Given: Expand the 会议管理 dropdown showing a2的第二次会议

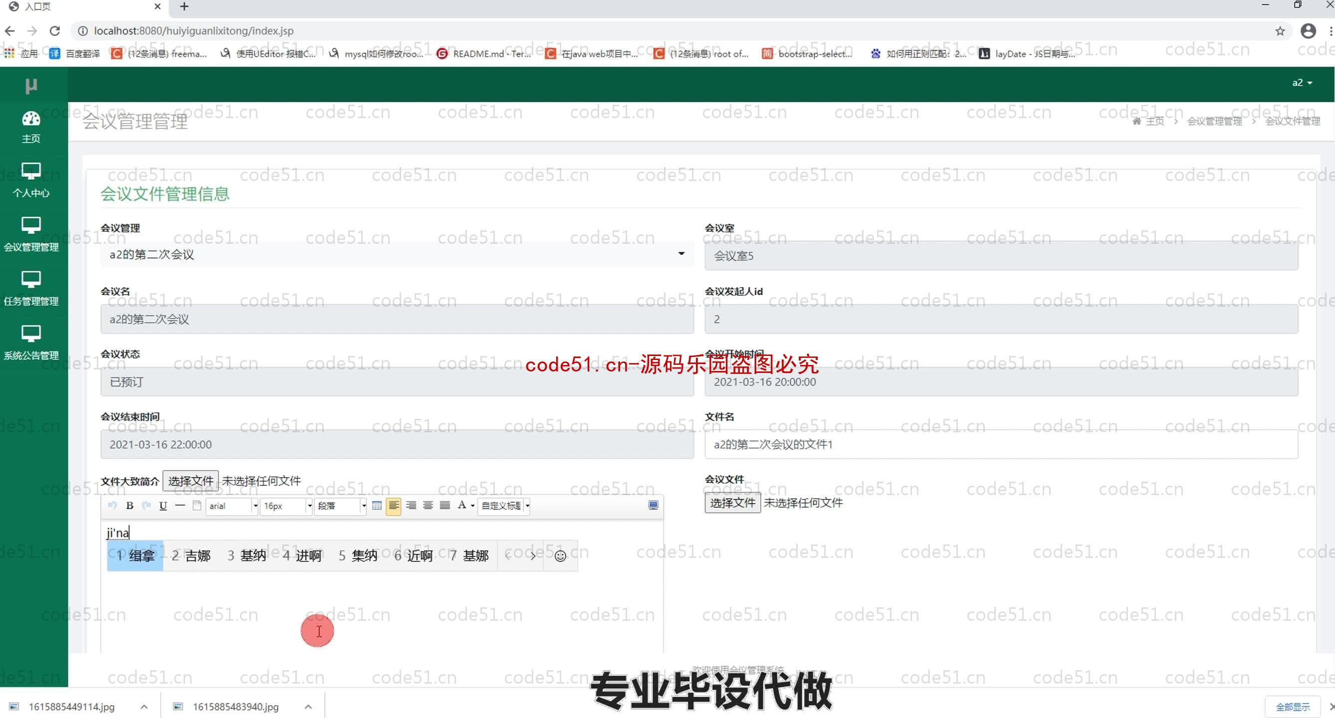Looking at the screenshot, I should [x=397, y=254].
